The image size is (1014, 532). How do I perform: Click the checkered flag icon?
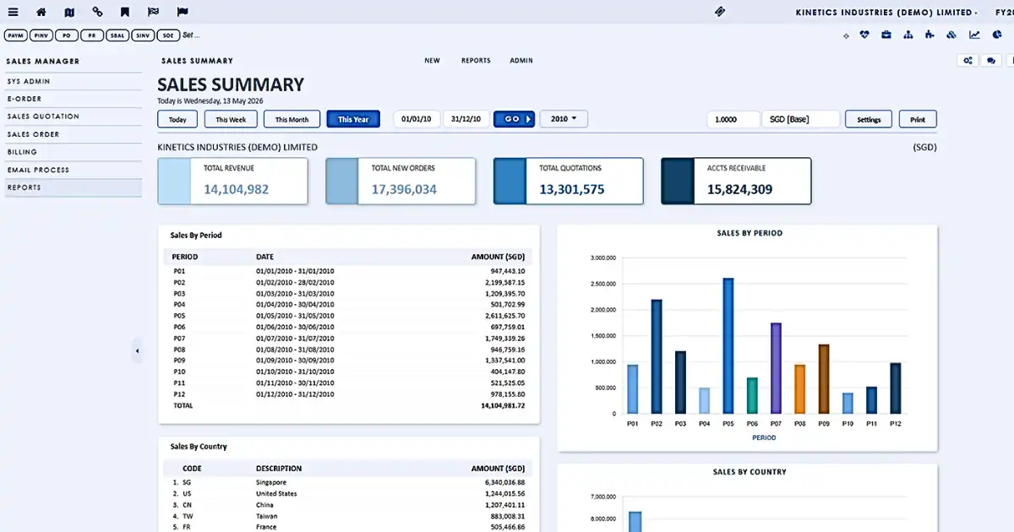tap(153, 13)
